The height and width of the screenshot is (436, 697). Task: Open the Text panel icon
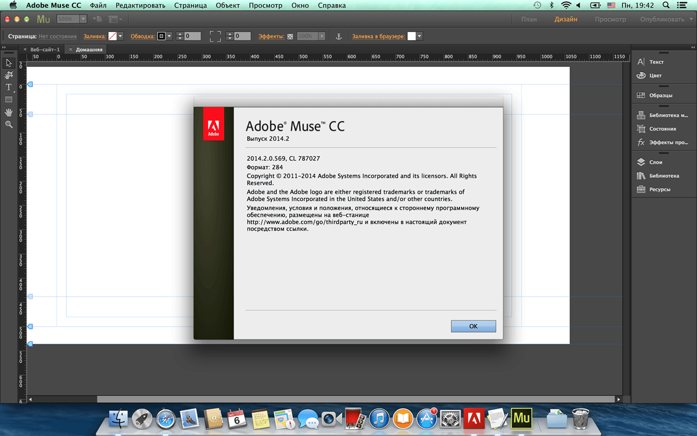(641, 62)
